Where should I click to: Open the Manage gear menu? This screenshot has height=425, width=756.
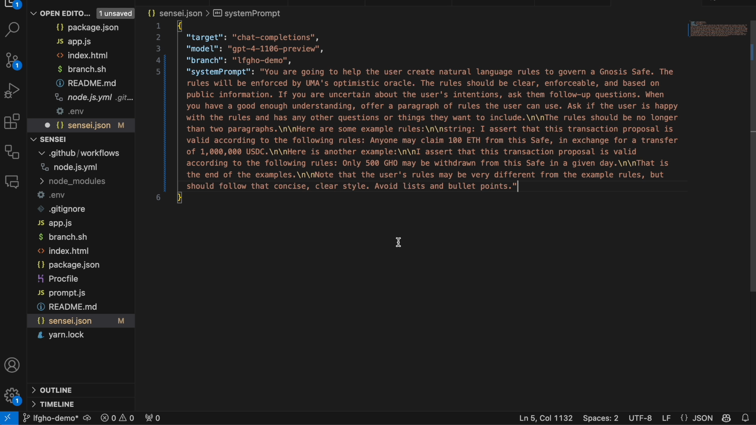pyautogui.click(x=12, y=395)
